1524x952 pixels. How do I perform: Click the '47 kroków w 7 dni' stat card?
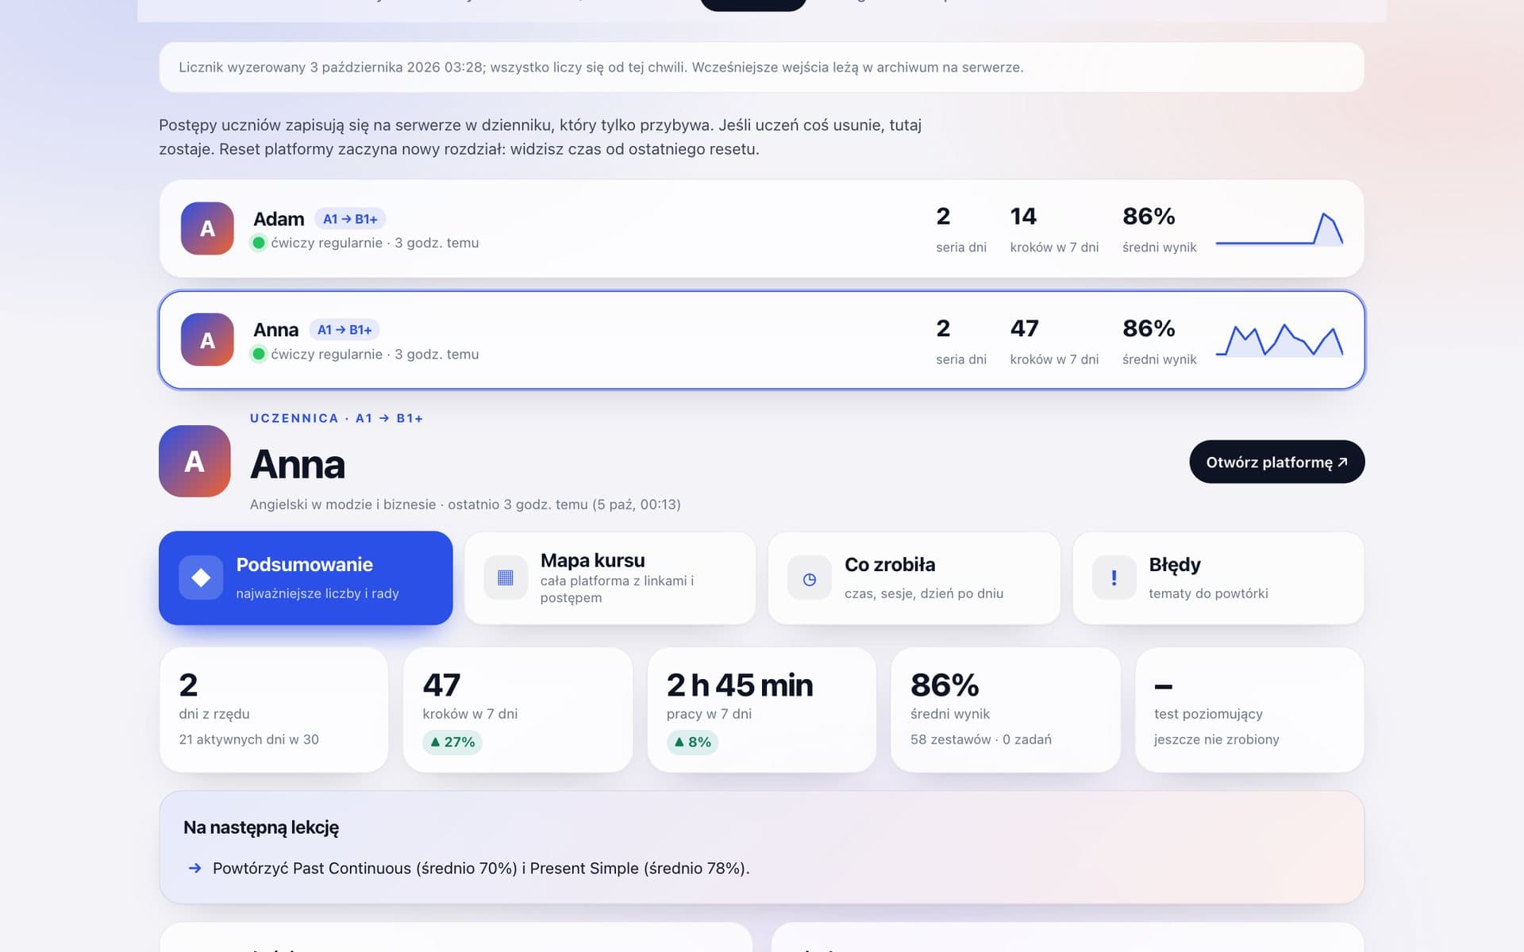pyautogui.click(x=518, y=709)
